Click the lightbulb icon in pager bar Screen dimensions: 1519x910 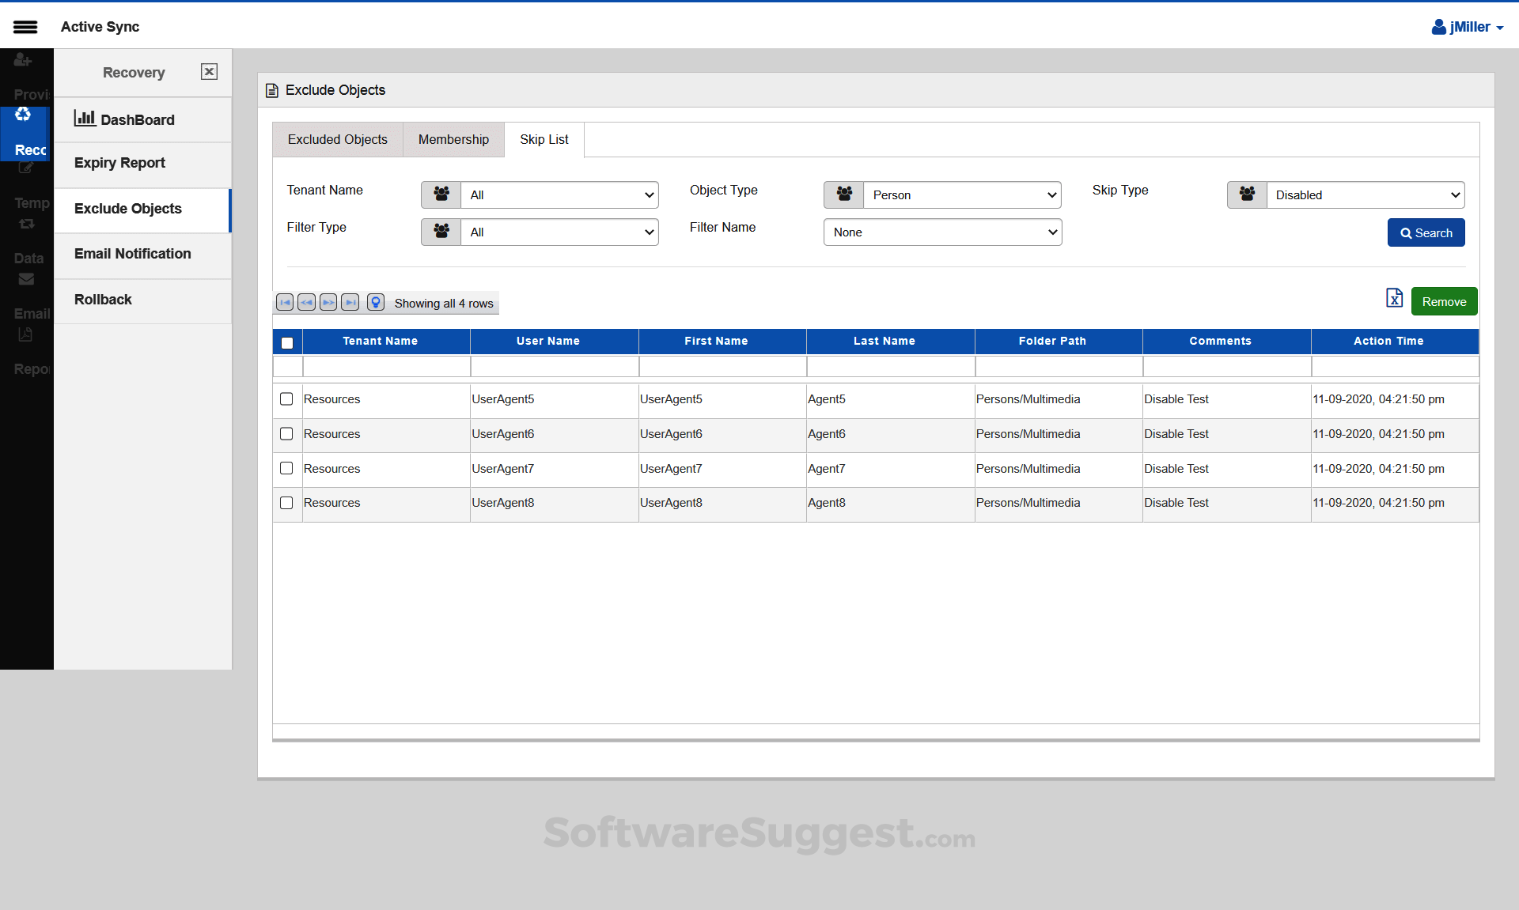tap(376, 303)
